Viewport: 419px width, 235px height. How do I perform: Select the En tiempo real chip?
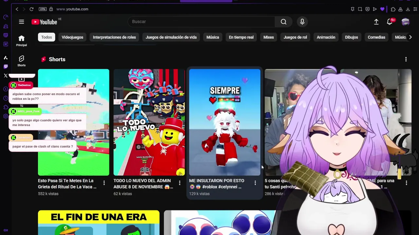pyautogui.click(x=241, y=37)
